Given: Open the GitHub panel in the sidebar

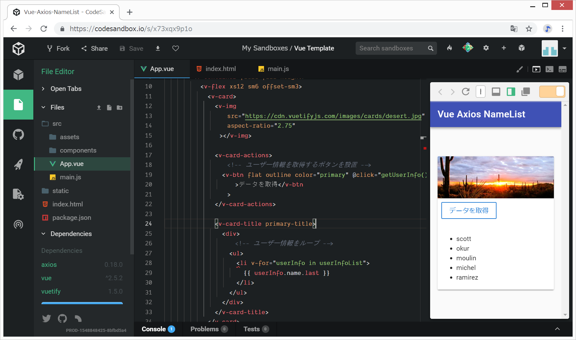Looking at the screenshot, I should pos(18,135).
